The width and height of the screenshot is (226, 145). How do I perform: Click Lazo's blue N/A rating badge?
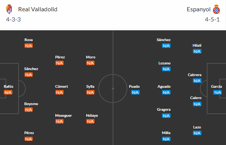point(197,133)
